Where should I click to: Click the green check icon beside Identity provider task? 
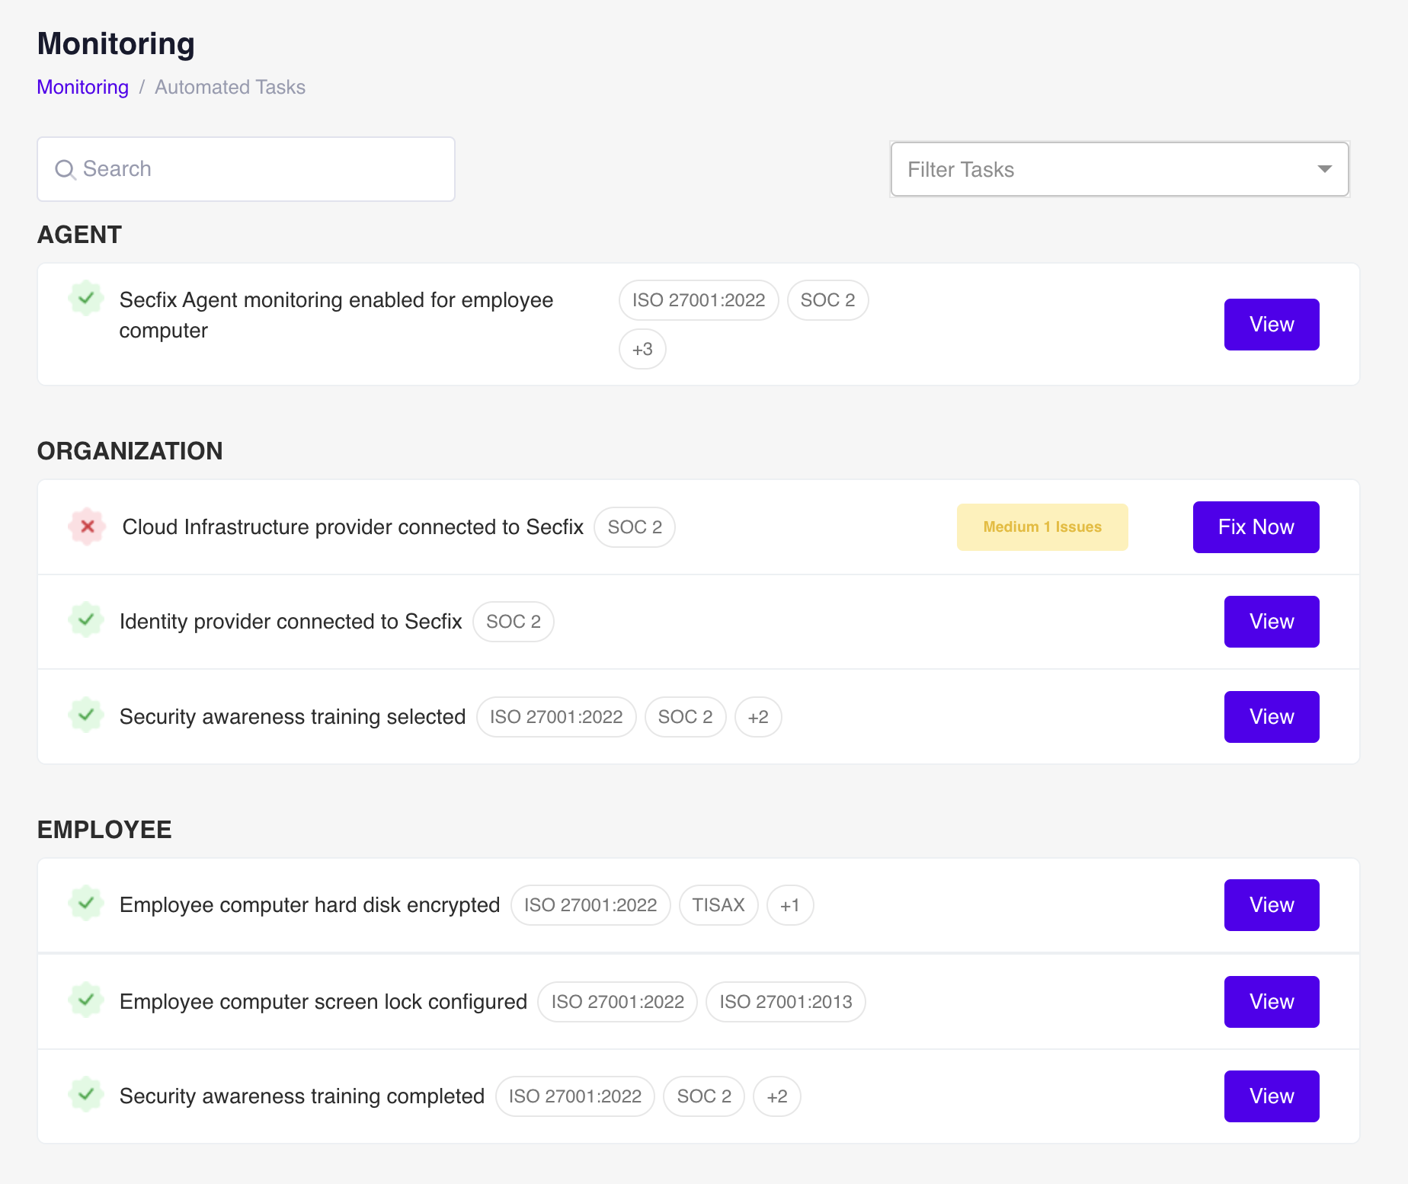coord(86,620)
